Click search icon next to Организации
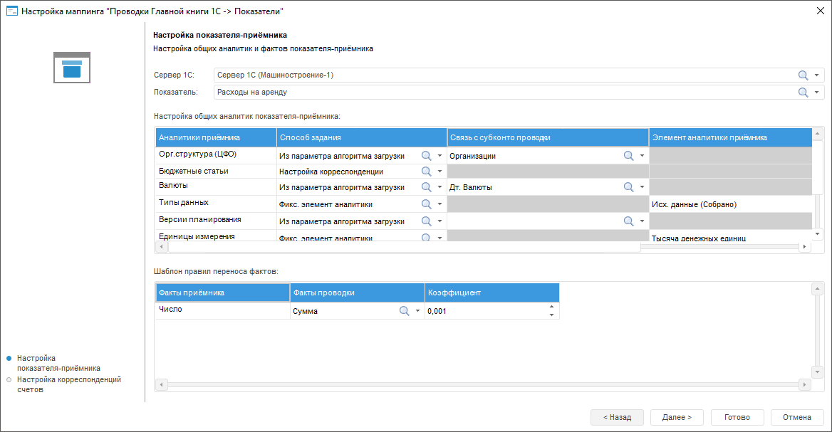 (629, 156)
